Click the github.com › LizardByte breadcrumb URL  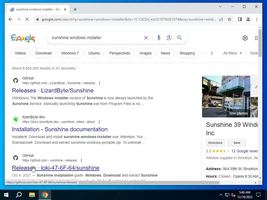[59, 83]
